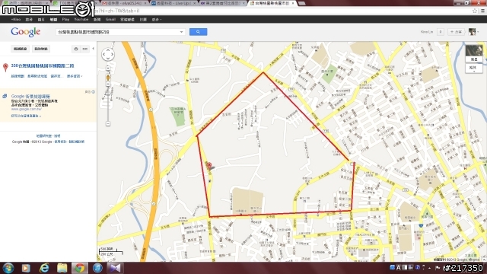Viewport: 487px width, 274px height.
Task: Click the zoom-in plus on map slider
Action: pyautogui.click(x=108, y=68)
